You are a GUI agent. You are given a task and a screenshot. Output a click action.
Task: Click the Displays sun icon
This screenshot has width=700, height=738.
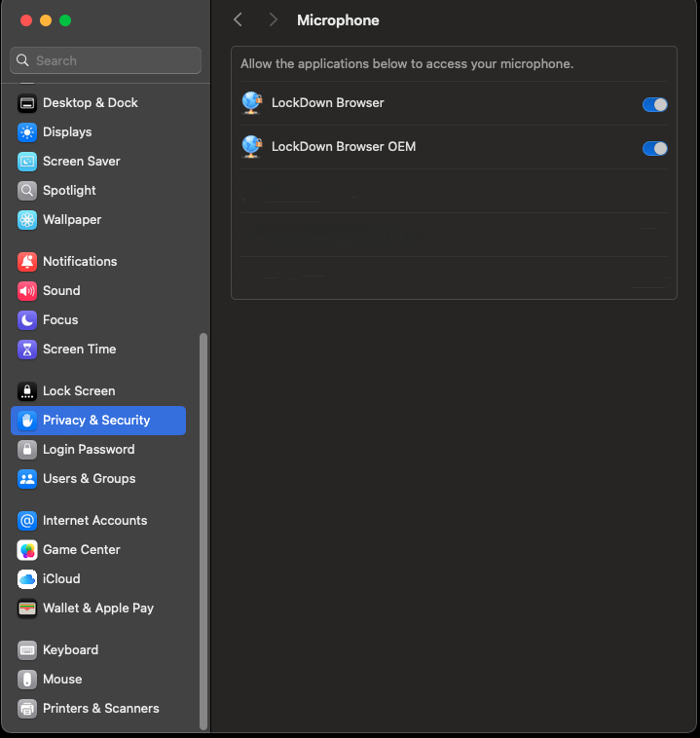pos(27,132)
